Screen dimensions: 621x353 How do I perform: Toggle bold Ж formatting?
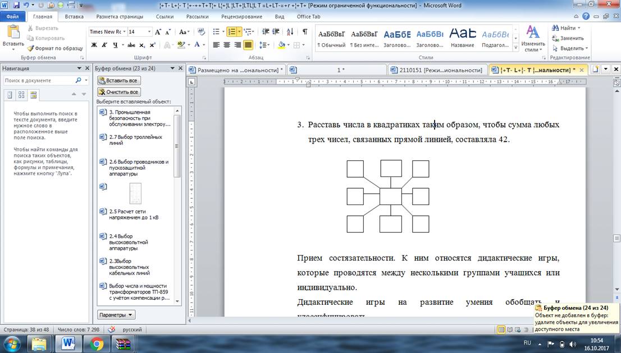(94, 45)
